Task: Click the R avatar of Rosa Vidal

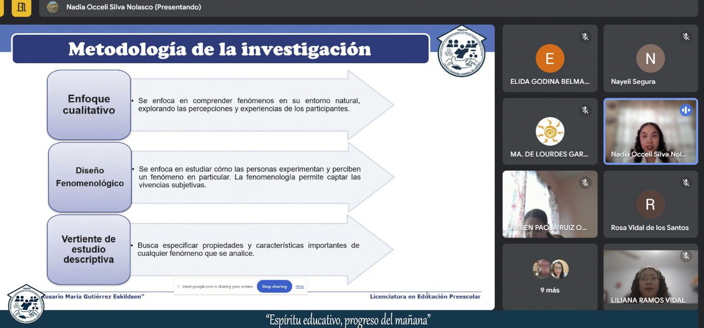Action: click(650, 204)
